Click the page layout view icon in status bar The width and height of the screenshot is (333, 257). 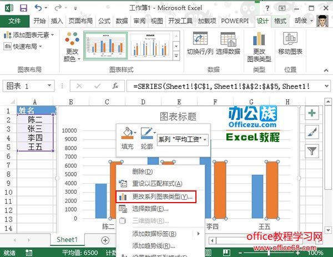point(226,253)
